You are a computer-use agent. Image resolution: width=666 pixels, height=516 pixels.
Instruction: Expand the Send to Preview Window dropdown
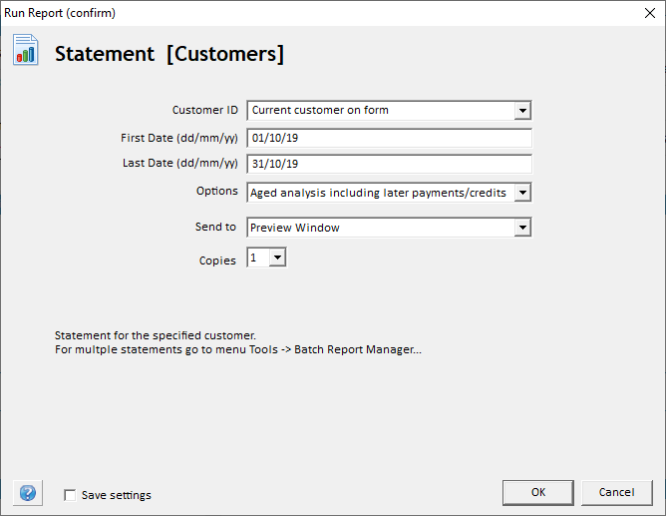coord(522,228)
